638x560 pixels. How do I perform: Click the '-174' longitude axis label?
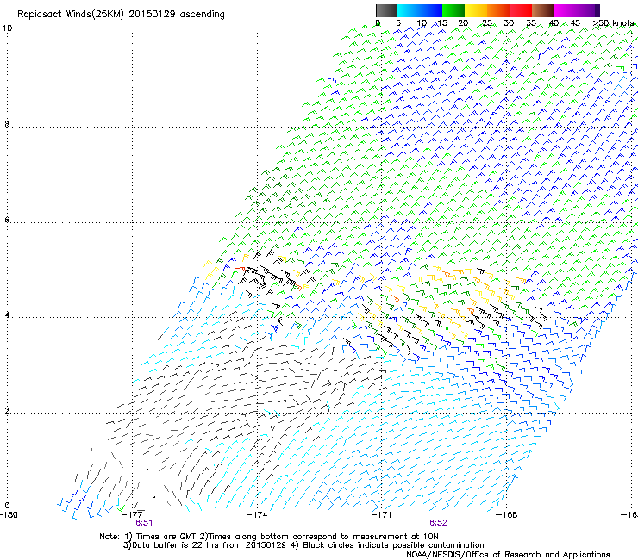[257, 514]
